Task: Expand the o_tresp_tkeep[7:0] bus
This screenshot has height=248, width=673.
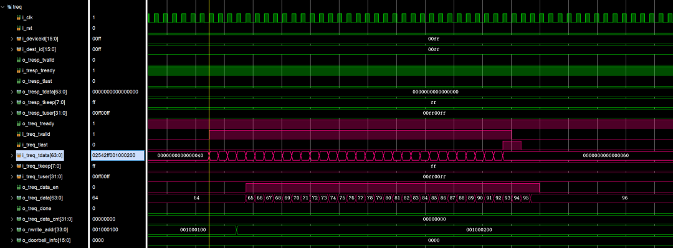Action: [12, 102]
